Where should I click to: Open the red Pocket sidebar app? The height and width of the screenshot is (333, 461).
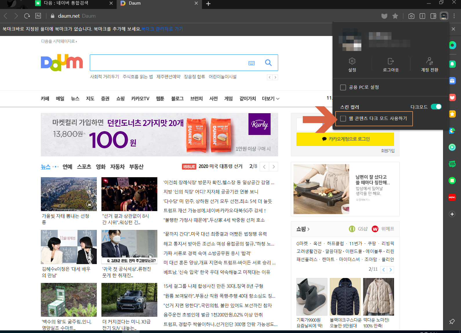452,98
